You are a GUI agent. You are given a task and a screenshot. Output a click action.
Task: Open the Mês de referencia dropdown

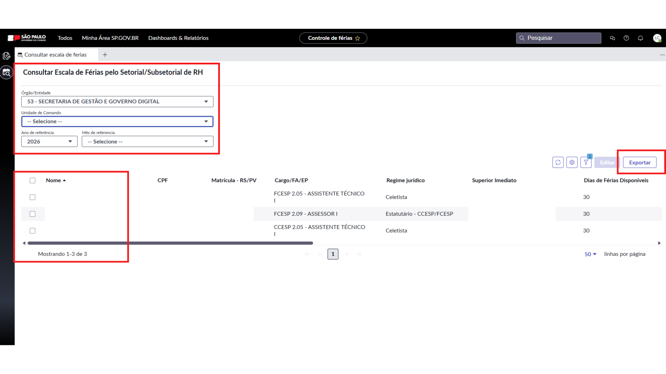[x=147, y=142]
